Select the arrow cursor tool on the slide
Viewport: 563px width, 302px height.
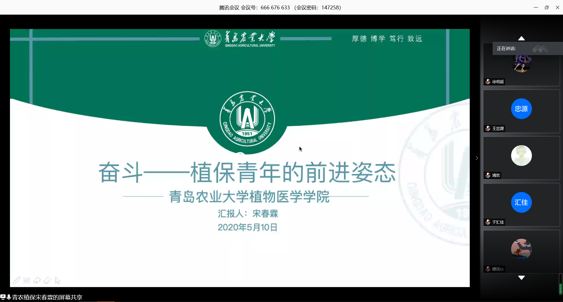(57, 281)
